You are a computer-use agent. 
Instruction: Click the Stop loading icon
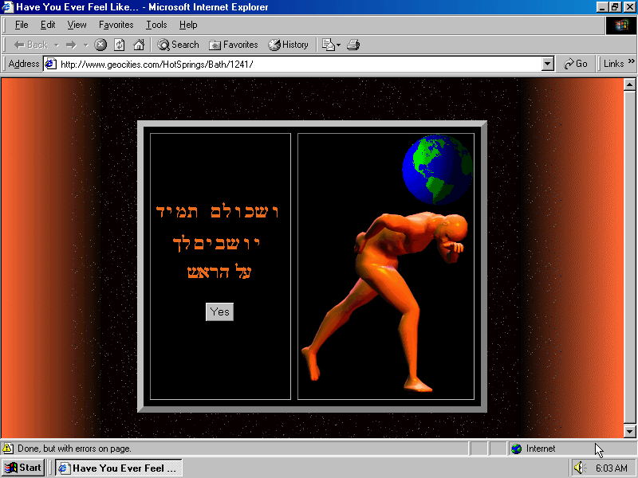click(x=100, y=45)
